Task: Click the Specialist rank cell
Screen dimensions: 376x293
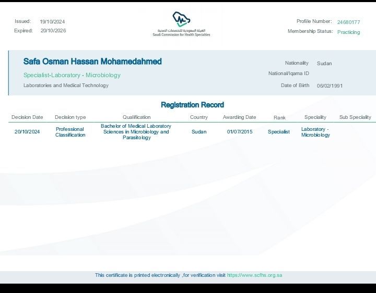Action: [x=279, y=132]
